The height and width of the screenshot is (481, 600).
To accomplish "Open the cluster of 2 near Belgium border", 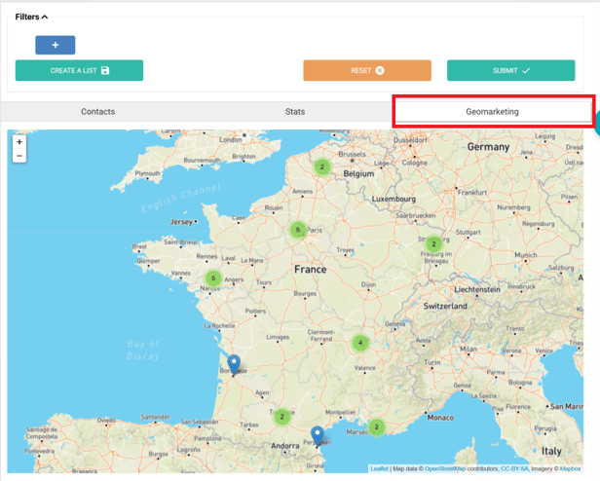I will (x=322, y=166).
